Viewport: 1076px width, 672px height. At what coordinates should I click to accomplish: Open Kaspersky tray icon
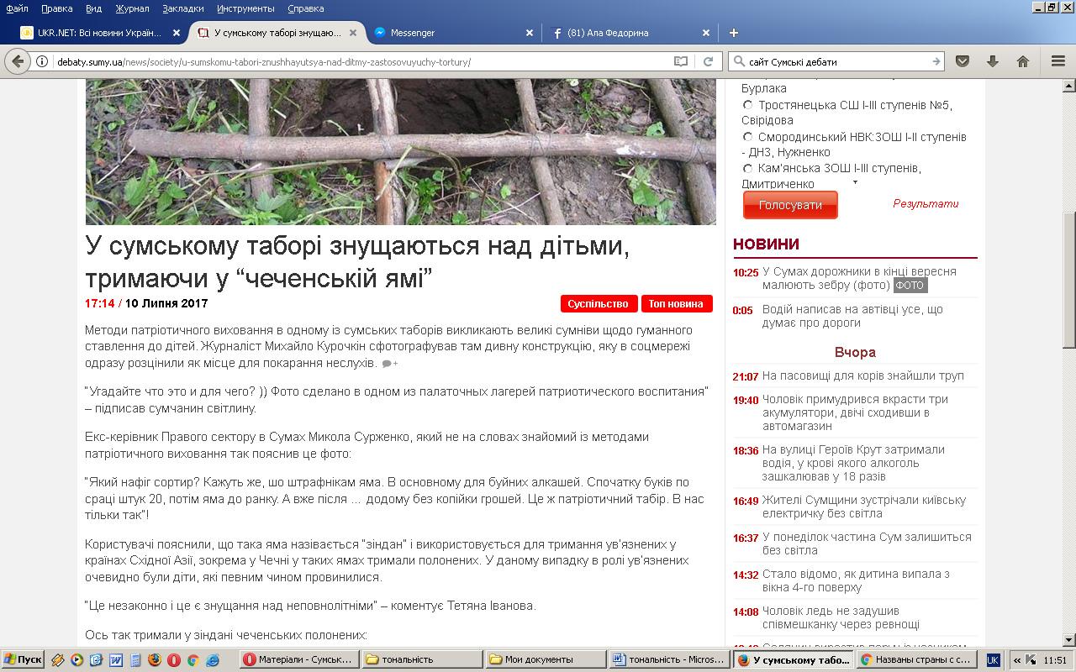click(1031, 659)
